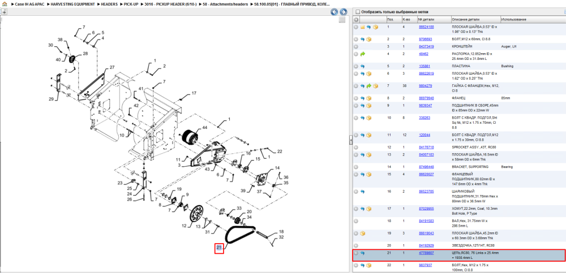Click 'BRACKET, SUPPORTING' description
Viewport: 566px width, 273px height.
(x=470, y=167)
